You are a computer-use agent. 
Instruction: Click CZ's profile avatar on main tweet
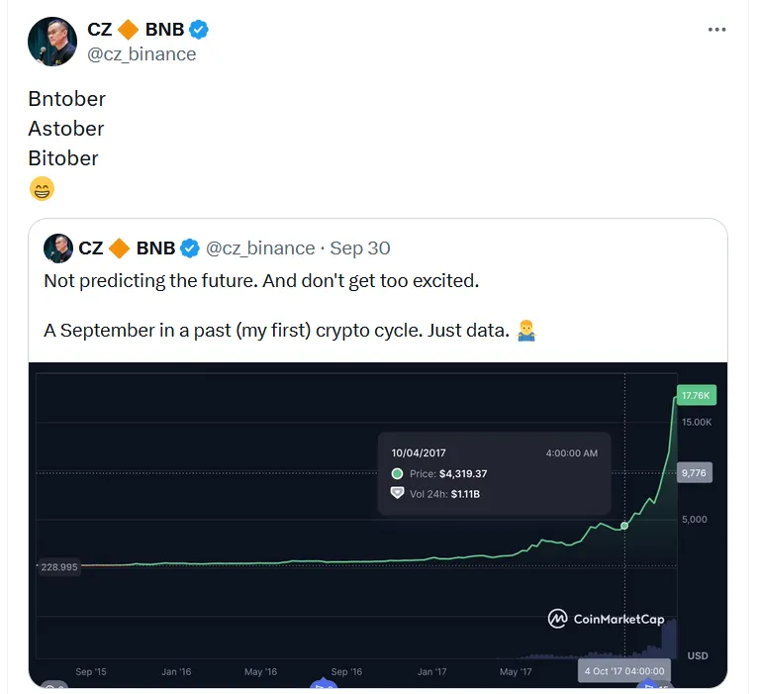tap(53, 42)
